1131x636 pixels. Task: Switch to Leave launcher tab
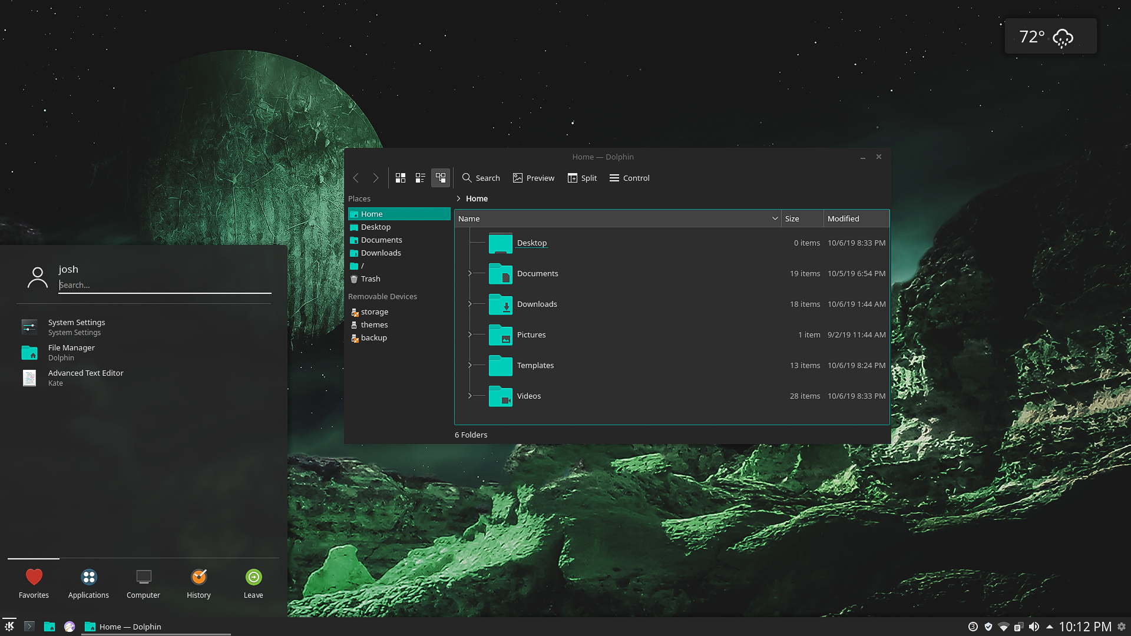(253, 584)
